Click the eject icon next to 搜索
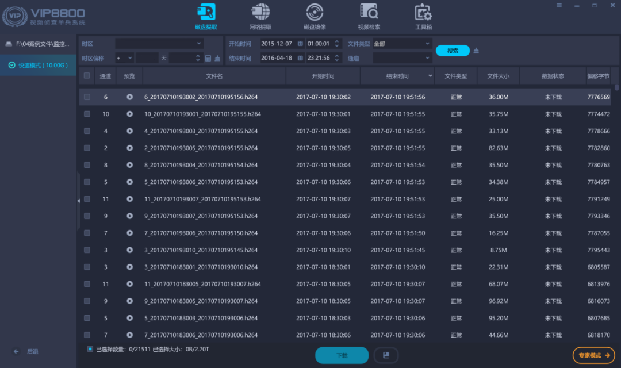Screen dimensions: 621x368 coord(476,51)
